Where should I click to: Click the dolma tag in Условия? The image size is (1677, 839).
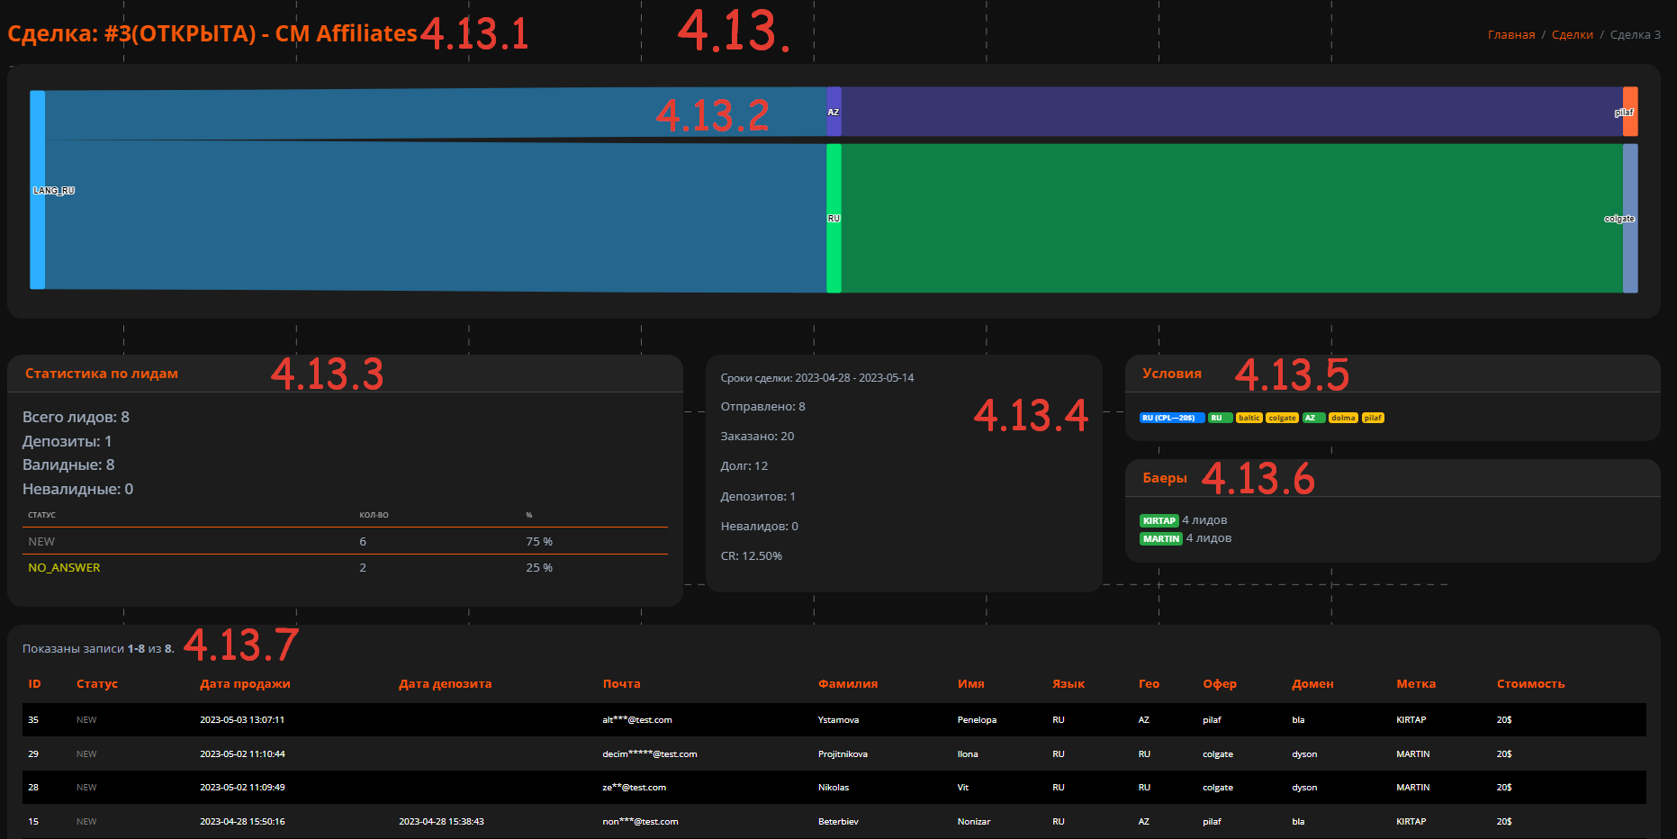1343,418
